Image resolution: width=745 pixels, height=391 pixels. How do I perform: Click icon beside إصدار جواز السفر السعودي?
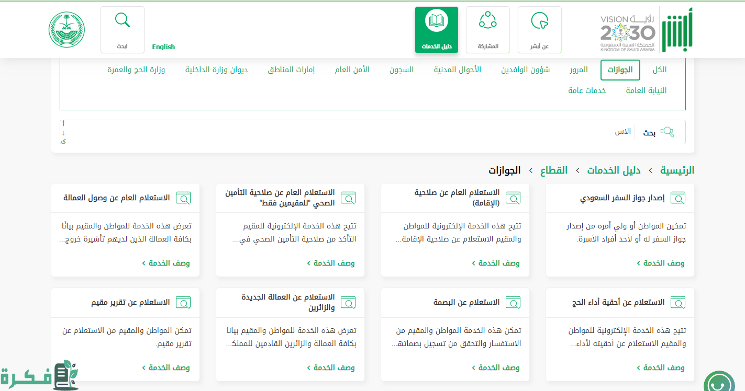pos(677,198)
